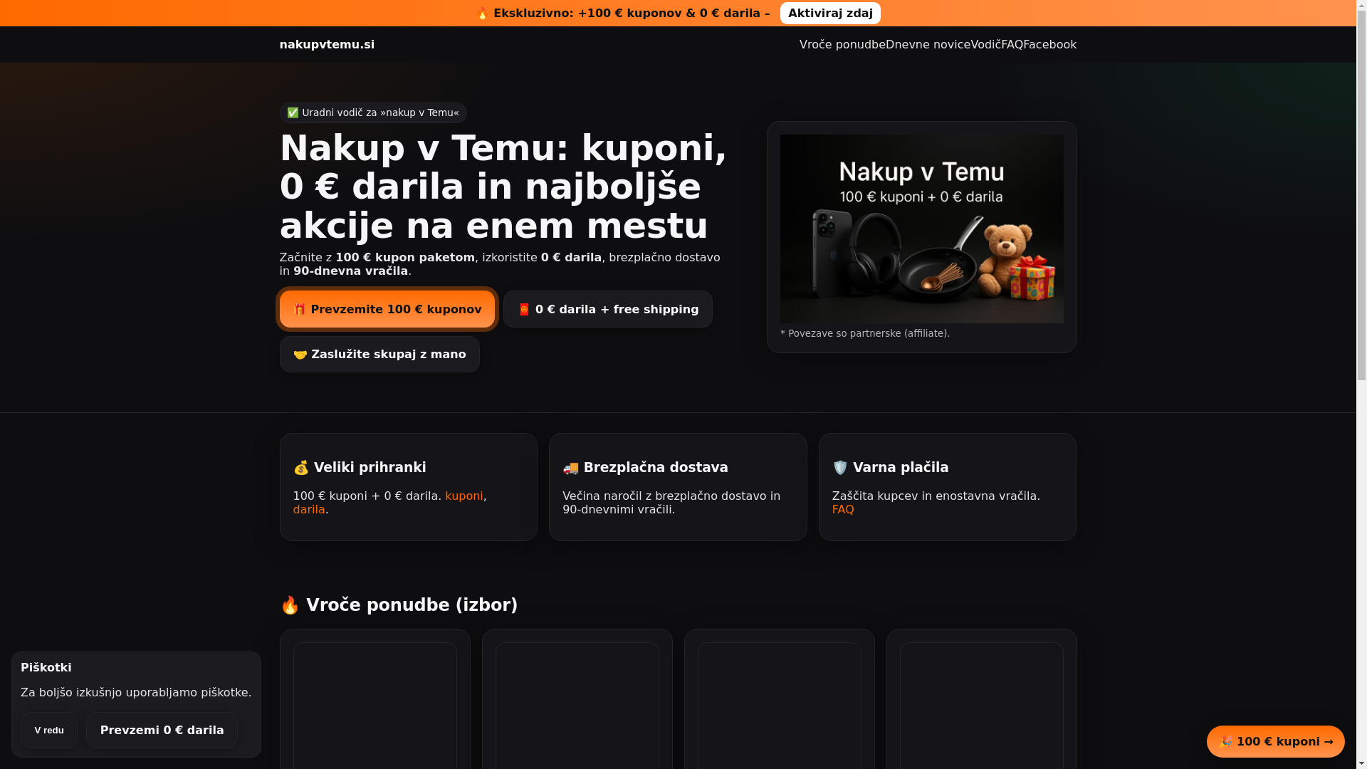Click the fire icon beside Vroče ponudbe heading

tap(290, 605)
